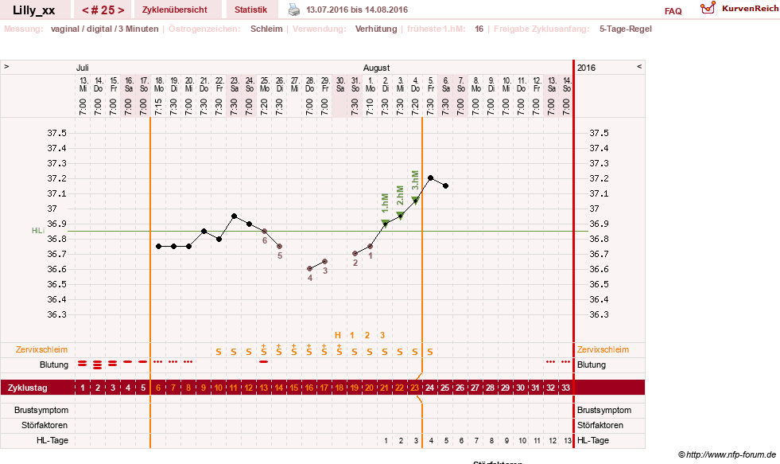Click the orange H peak marker
Screen dimensions: 780x464
(338, 335)
